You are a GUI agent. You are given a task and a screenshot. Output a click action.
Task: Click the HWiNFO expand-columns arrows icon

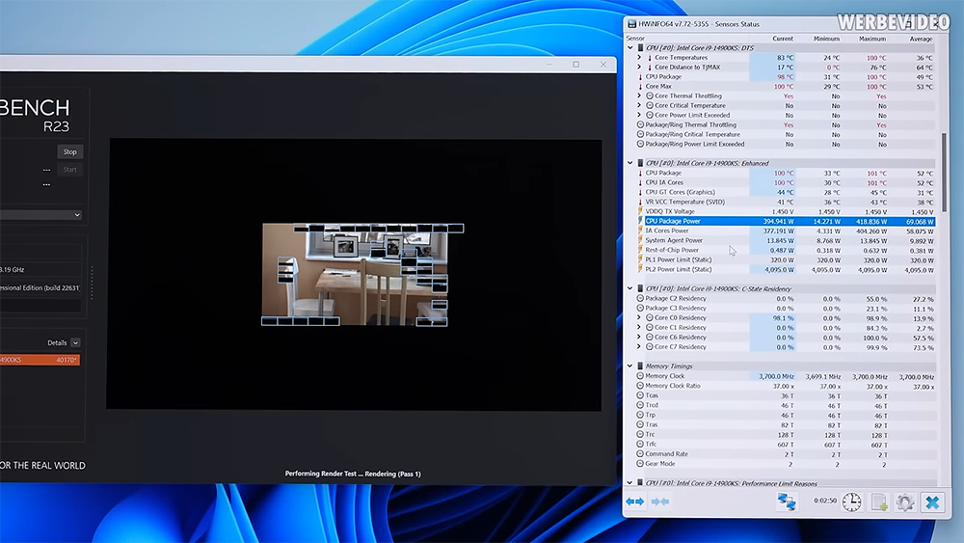coord(635,502)
